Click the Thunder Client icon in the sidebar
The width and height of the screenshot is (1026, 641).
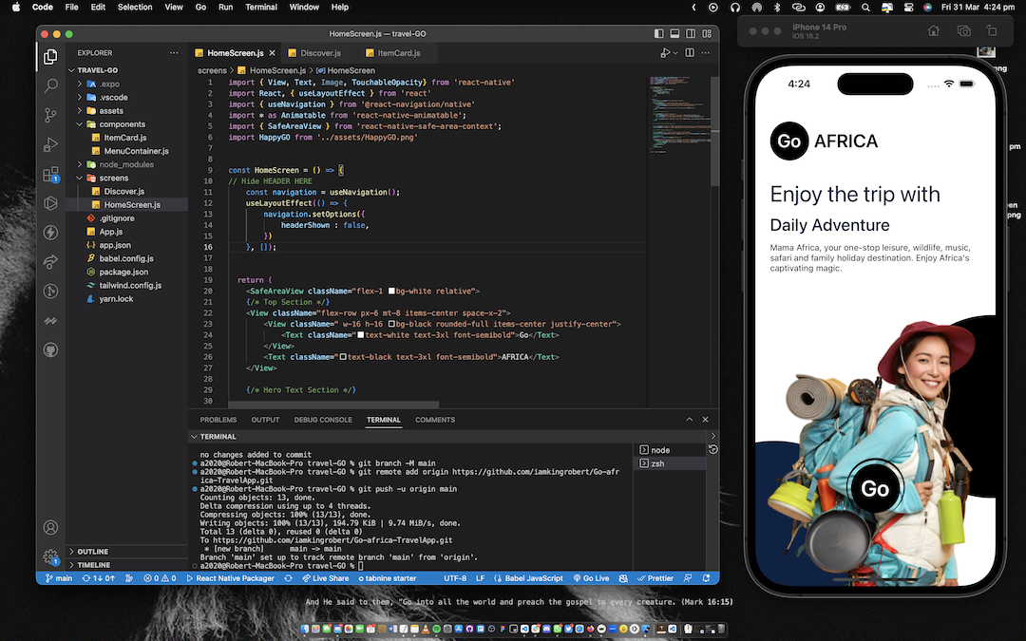(x=50, y=232)
